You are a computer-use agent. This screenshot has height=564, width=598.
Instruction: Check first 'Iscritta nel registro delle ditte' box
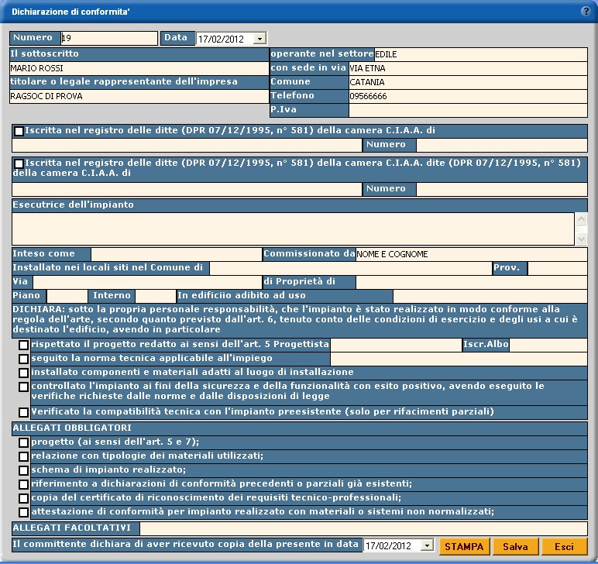[x=19, y=132]
